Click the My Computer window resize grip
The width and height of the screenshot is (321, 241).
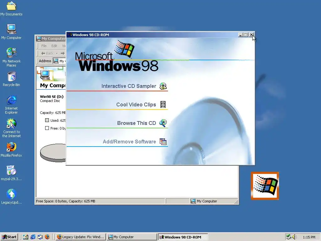pos(236,202)
